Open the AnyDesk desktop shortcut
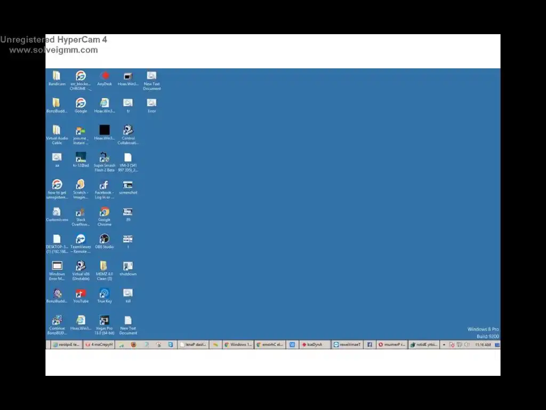Image resolution: width=546 pixels, height=410 pixels. (x=105, y=78)
